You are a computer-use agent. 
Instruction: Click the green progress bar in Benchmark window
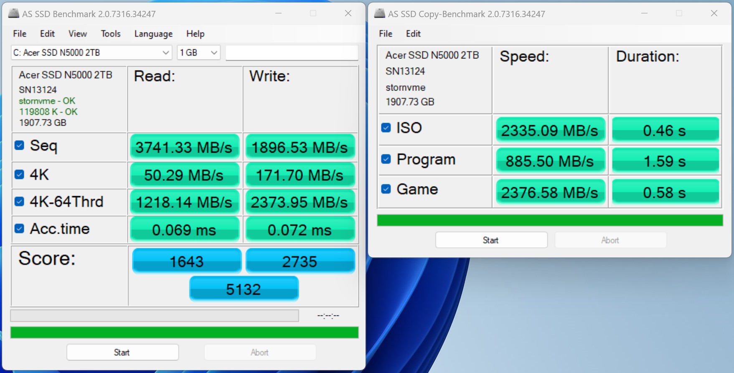[x=184, y=333]
